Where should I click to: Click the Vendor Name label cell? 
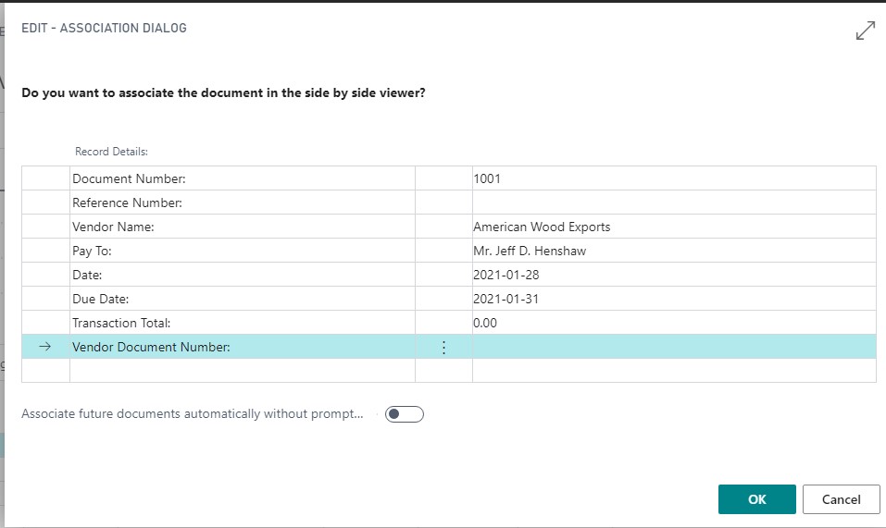113,227
